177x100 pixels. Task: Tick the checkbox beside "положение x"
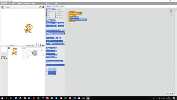click(x=46, y=69)
